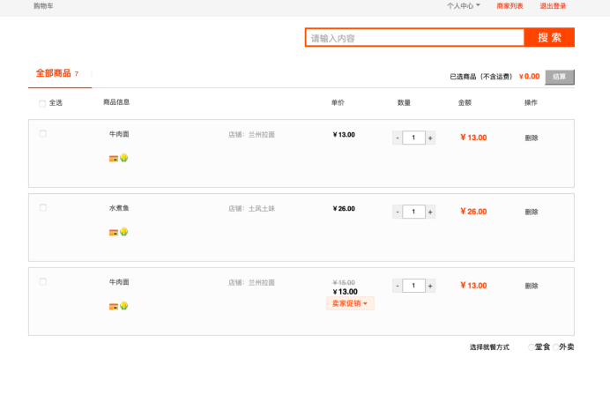Image resolution: width=610 pixels, height=410 pixels.
Task: Open 商家列表 in the top navigation
Action: [510, 6]
